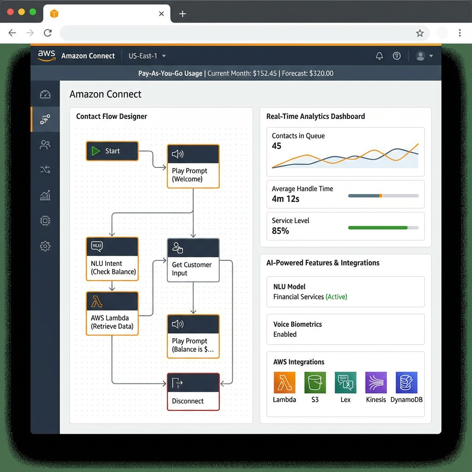Bookmark page with the star icon
The width and height of the screenshot is (472, 472).
(x=420, y=33)
